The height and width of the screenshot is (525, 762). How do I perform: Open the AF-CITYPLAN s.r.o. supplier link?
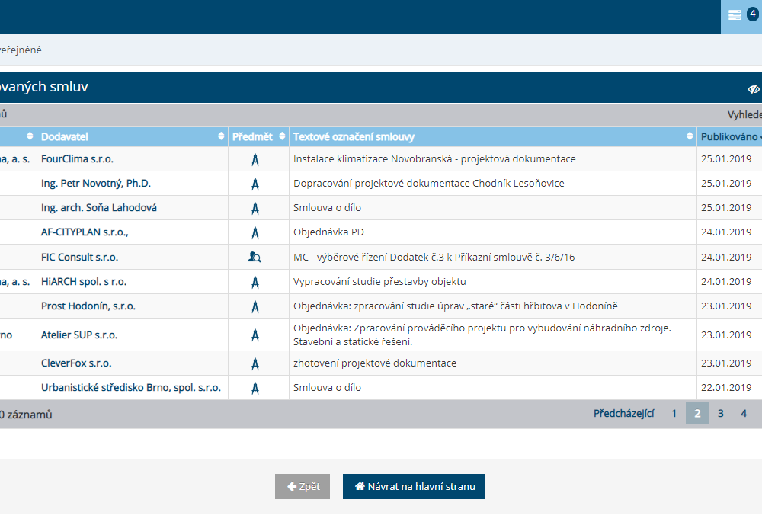coord(84,232)
